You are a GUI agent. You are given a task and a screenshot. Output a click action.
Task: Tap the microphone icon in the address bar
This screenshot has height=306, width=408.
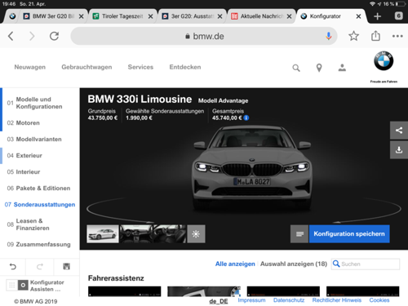[x=329, y=36]
